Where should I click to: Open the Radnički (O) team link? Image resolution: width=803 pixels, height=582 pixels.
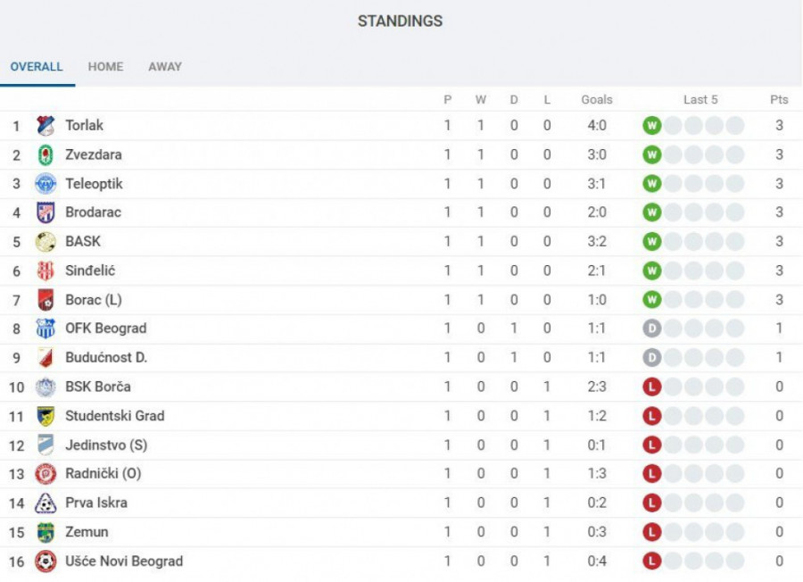point(103,474)
